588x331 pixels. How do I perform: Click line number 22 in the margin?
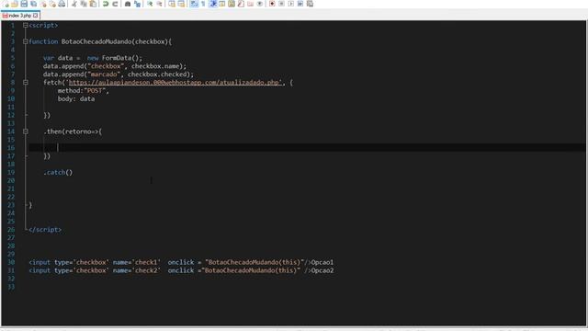(x=11, y=197)
